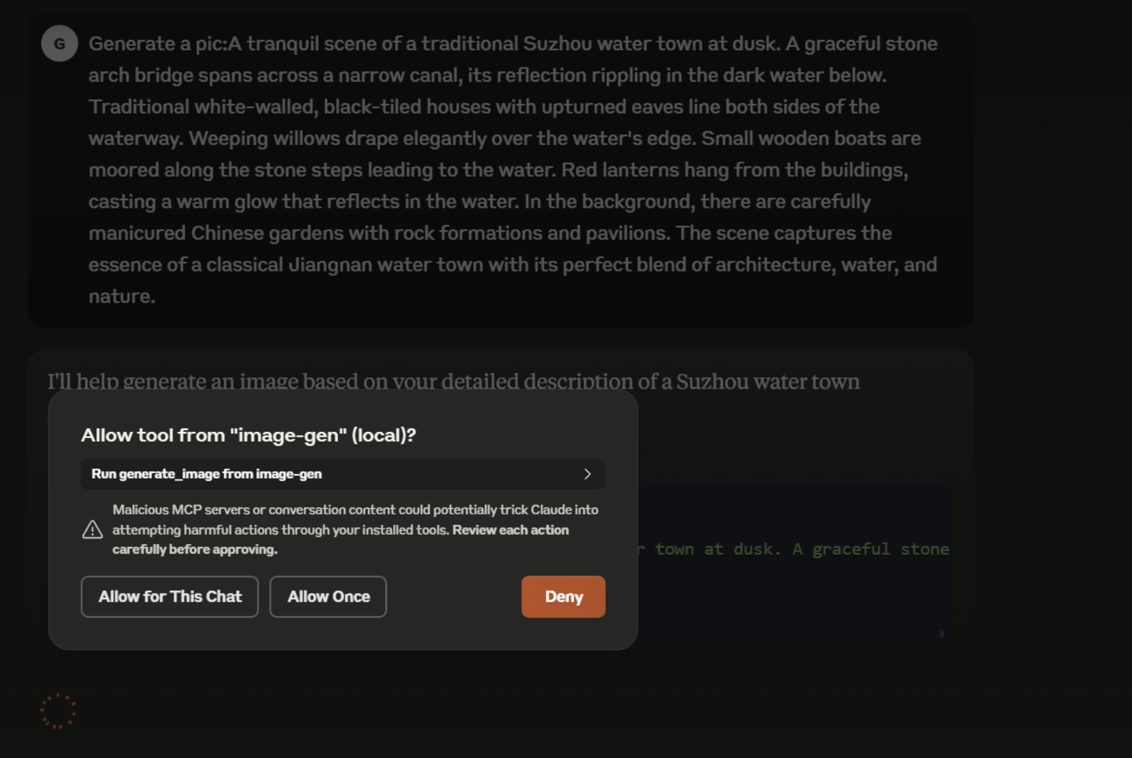Click the warning triangle icon

[x=92, y=530]
